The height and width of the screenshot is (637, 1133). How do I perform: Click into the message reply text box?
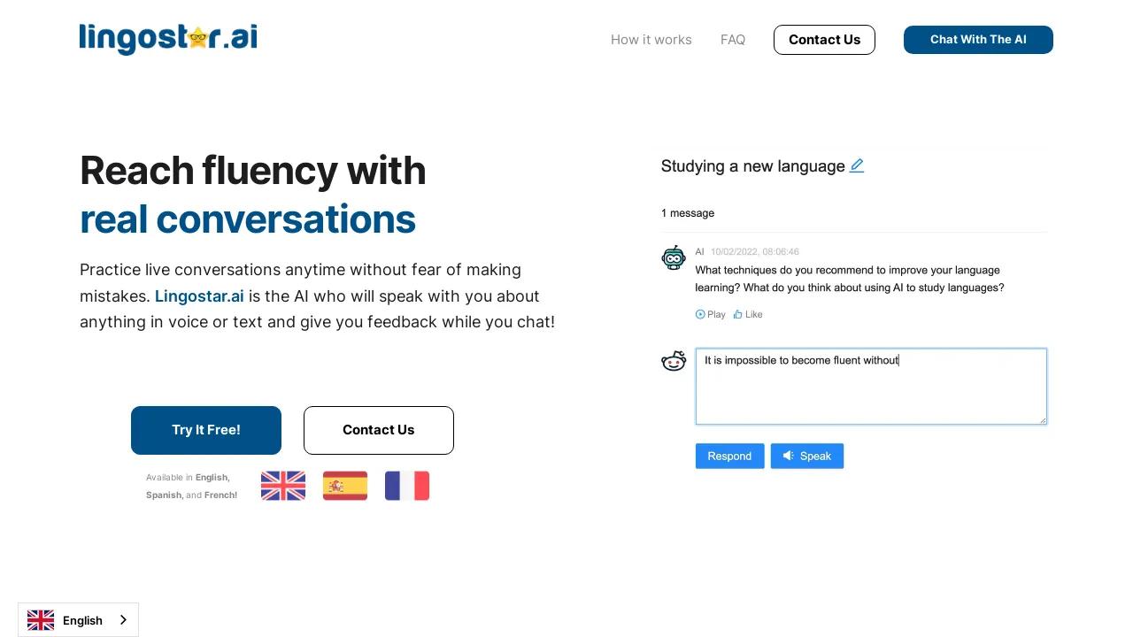(x=871, y=389)
